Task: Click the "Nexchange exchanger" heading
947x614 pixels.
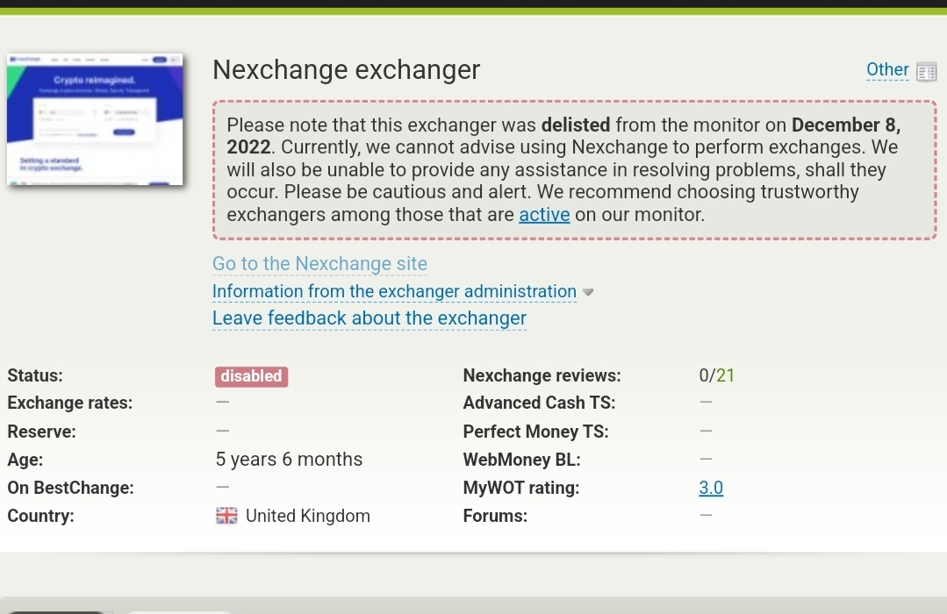Action: (347, 70)
